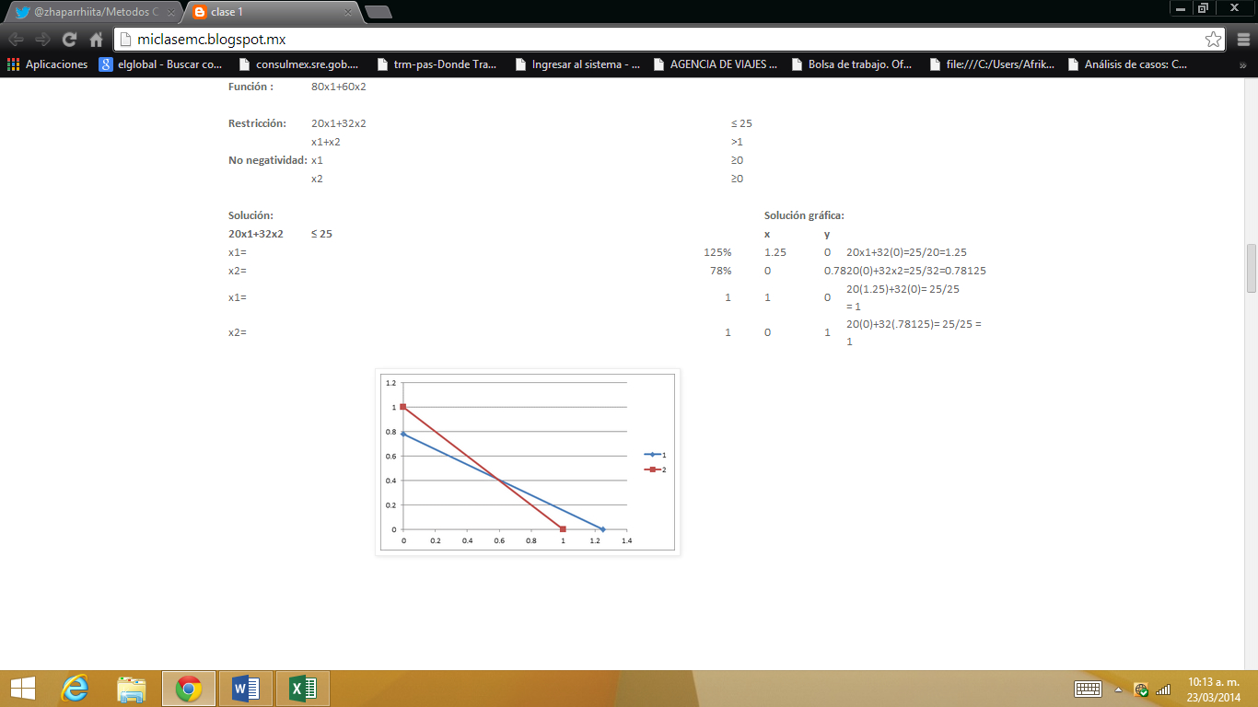Open the consulmex.sre.gob bookmark
1258x707 pixels.
pyautogui.click(x=298, y=64)
